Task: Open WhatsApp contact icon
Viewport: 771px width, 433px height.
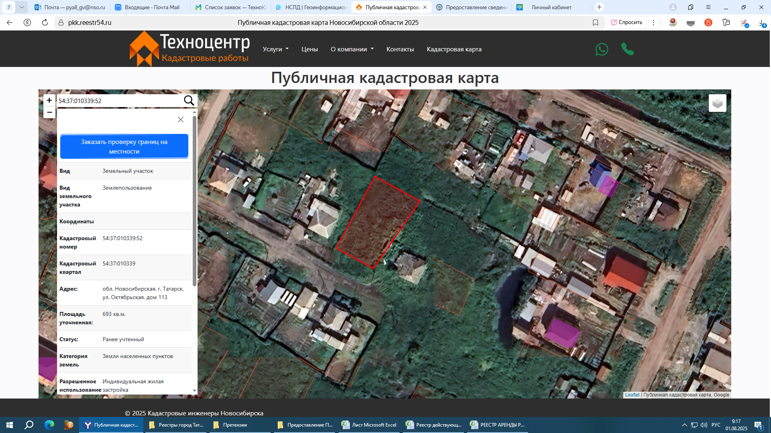Action: pyautogui.click(x=602, y=49)
